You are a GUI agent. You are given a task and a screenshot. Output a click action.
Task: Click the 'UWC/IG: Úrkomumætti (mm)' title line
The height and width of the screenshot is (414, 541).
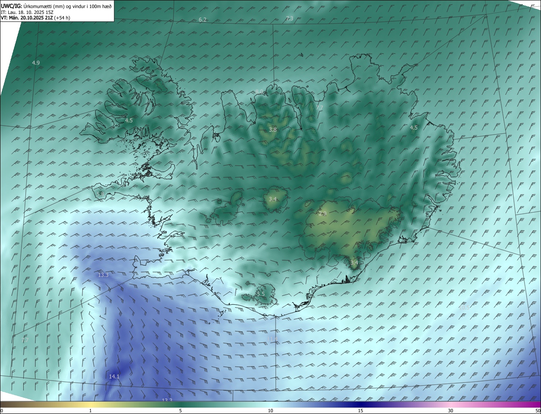(56, 6)
